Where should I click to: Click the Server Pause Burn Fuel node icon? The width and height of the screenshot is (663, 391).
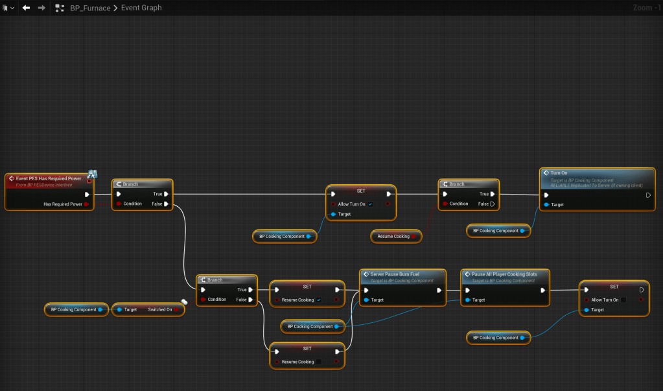(x=366, y=274)
